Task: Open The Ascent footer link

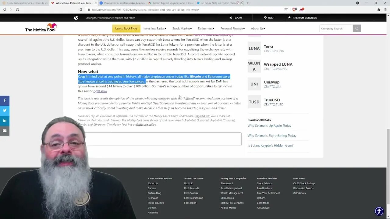Action: pyautogui.click(x=227, y=183)
